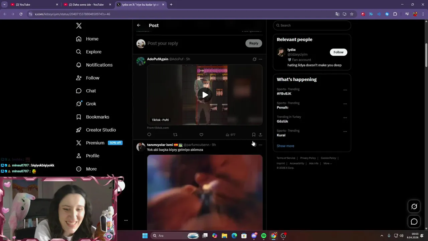428x241 pixels.
Task: Open the floating chat messages button
Action: point(414,222)
